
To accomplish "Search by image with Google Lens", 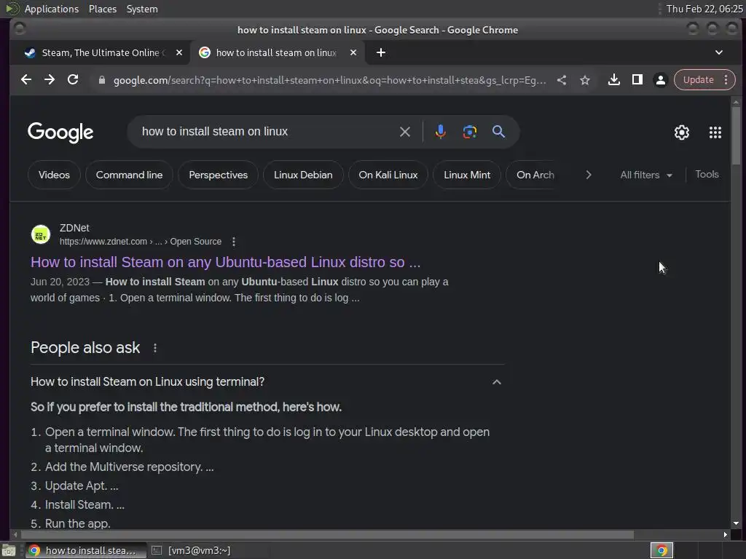I will click(x=470, y=132).
